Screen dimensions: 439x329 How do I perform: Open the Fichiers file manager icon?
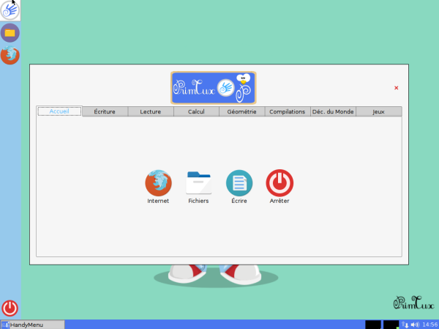tap(198, 183)
